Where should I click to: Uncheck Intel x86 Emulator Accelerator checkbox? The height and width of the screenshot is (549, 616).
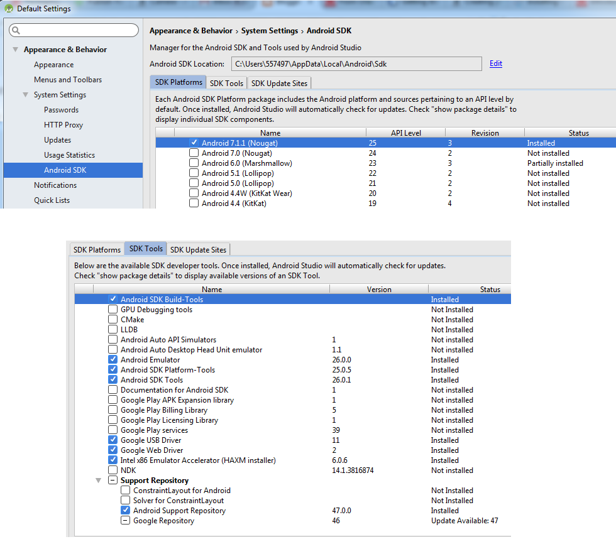coord(113,460)
